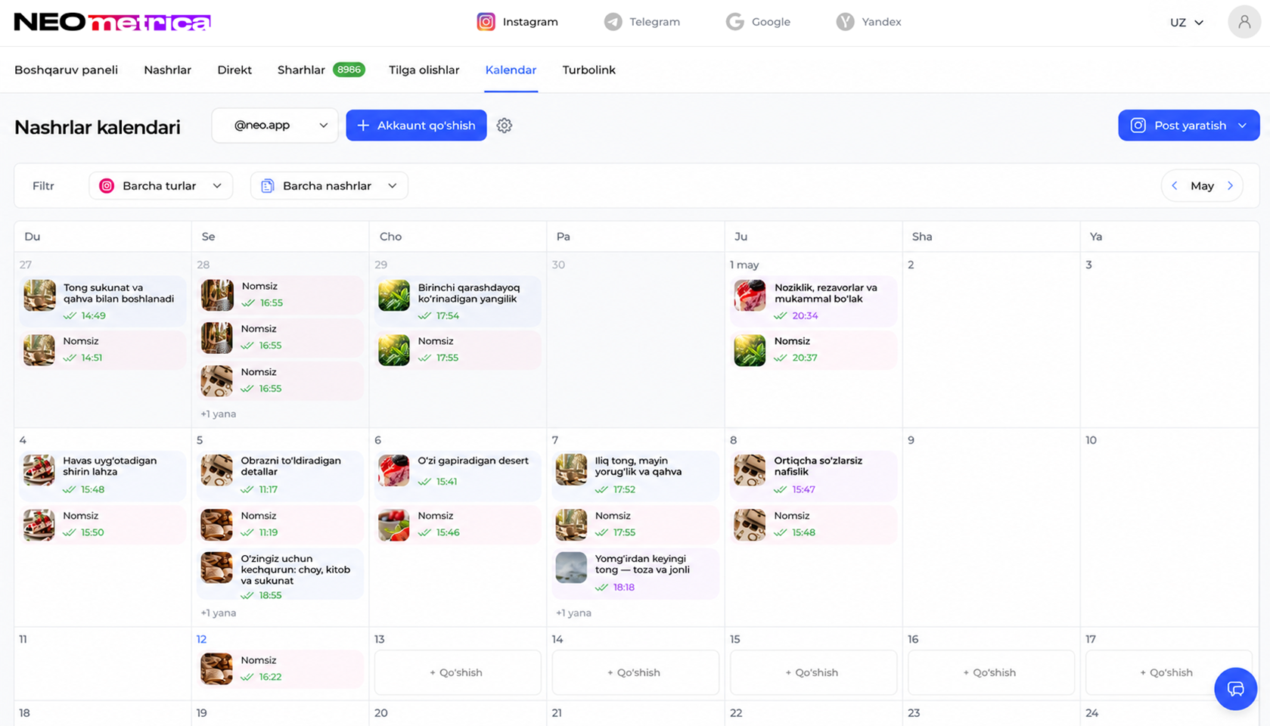The height and width of the screenshot is (726, 1270).
Task: Switch to Turbolink tab
Action: pos(588,70)
